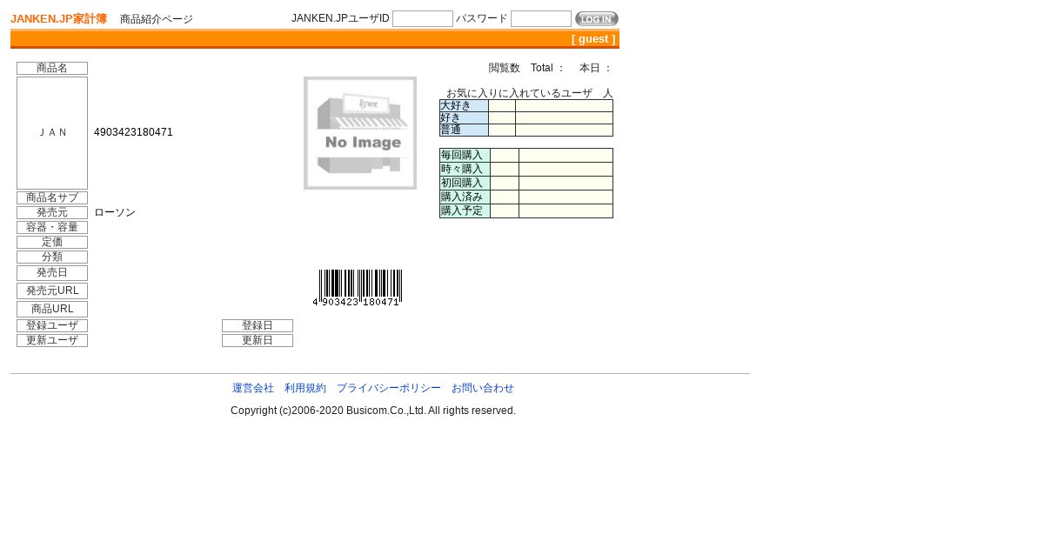Click the No Image product thumbnail
Viewport: 1044px width, 548px height.
click(x=360, y=133)
